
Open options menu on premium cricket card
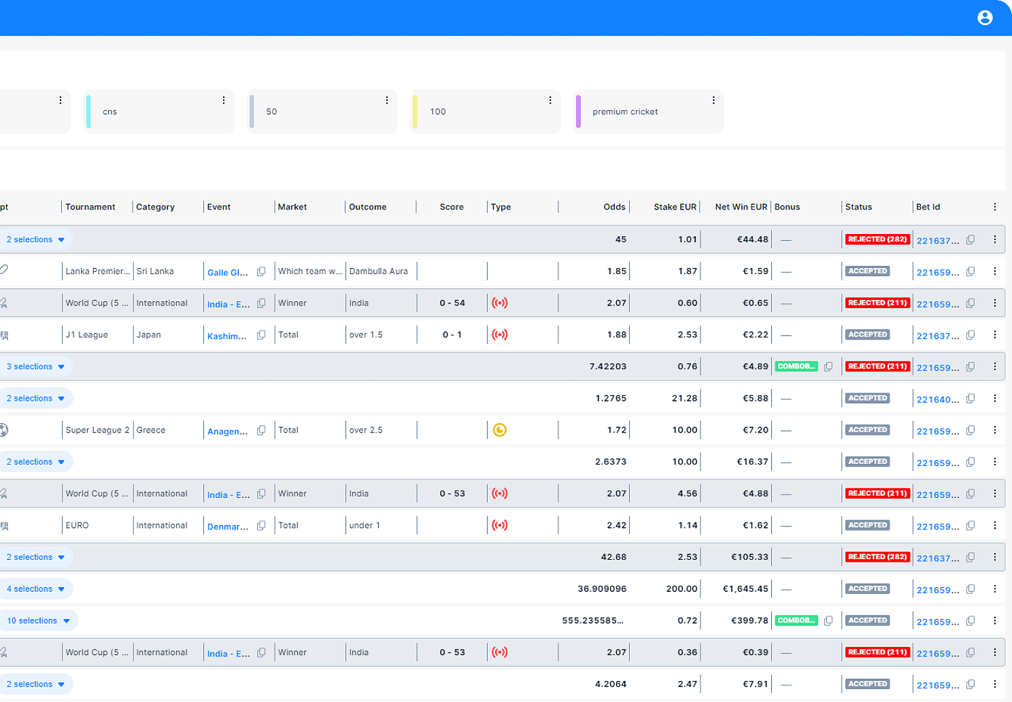(x=713, y=101)
